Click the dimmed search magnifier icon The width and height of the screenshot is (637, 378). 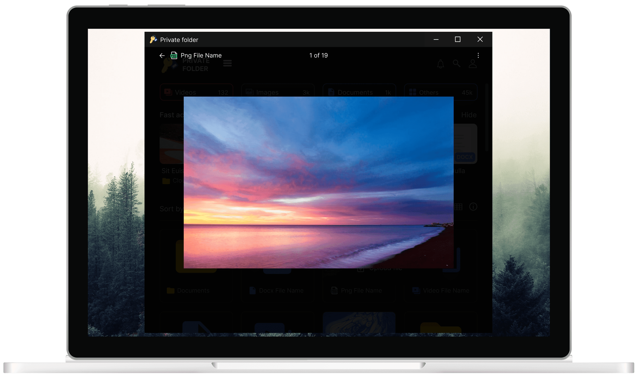[457, 64]
